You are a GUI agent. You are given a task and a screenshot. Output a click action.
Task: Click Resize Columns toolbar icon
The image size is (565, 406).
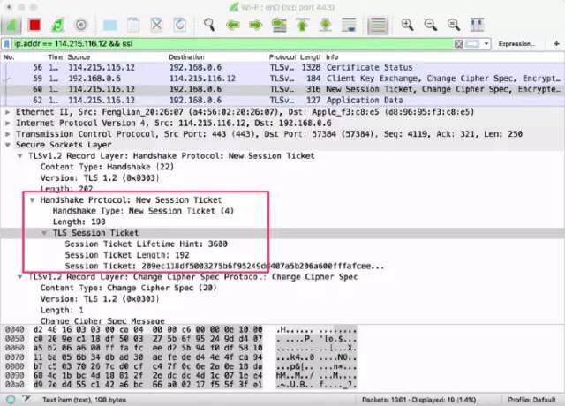(477, 25)
